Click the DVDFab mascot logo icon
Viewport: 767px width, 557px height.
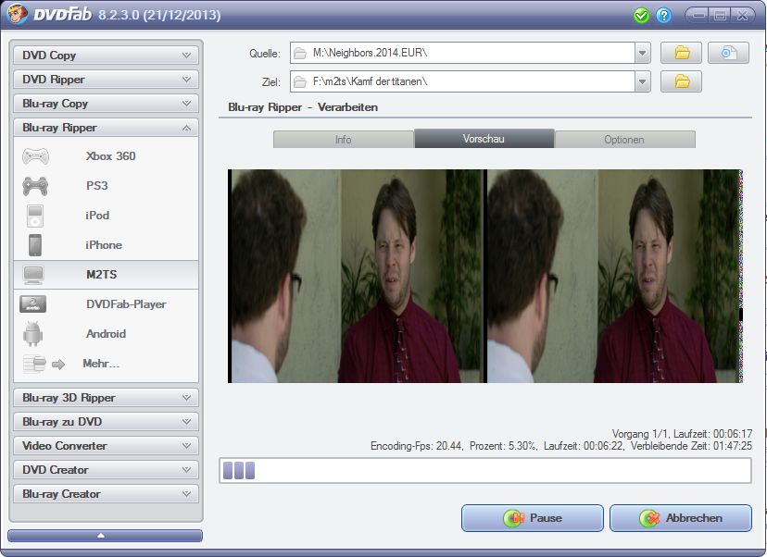[x=17, y=14]
